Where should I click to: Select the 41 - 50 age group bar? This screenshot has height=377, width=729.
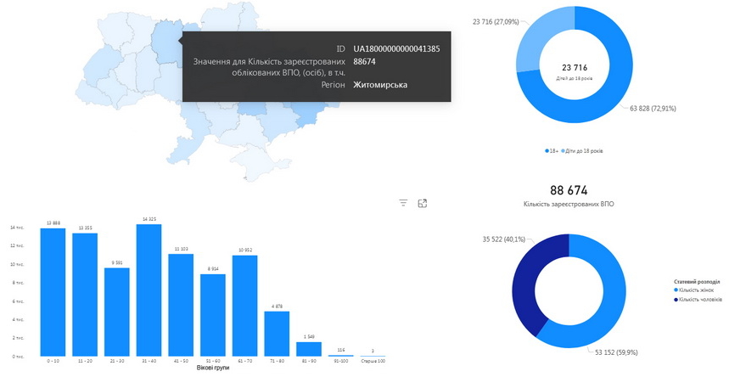click(x=181, y=305)
